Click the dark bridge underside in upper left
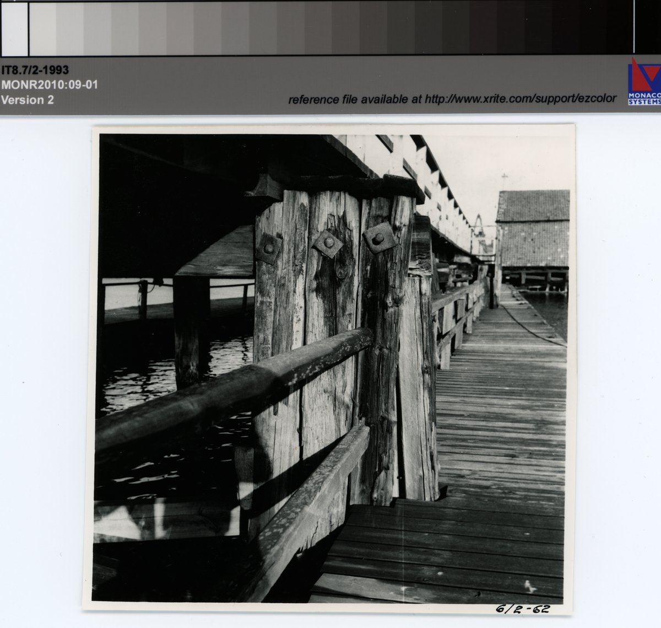This screenshot has width=661, height=628. coord(165,210)
